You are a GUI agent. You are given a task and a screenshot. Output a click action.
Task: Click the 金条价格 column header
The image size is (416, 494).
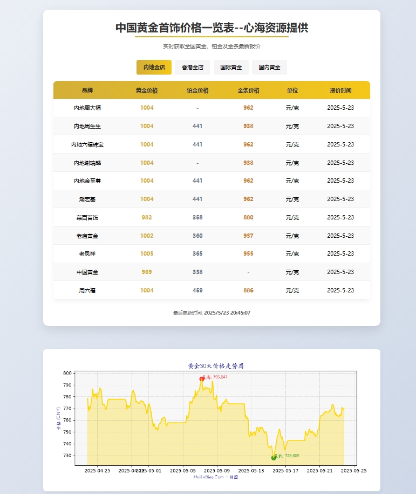coord(248,90)
